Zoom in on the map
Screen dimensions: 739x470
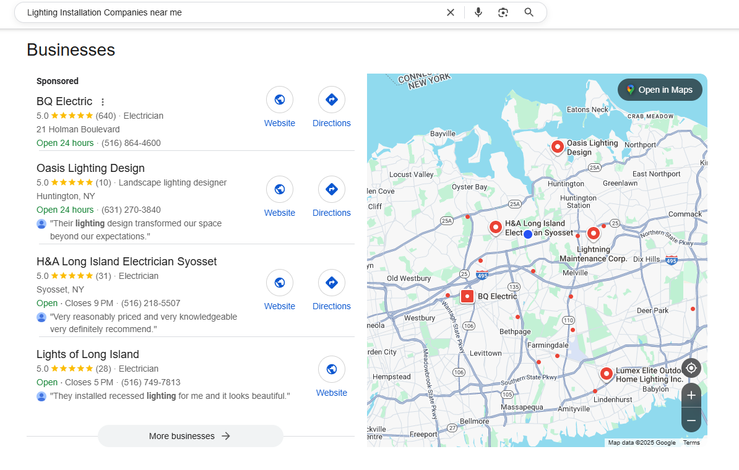[x=691, y=396]
